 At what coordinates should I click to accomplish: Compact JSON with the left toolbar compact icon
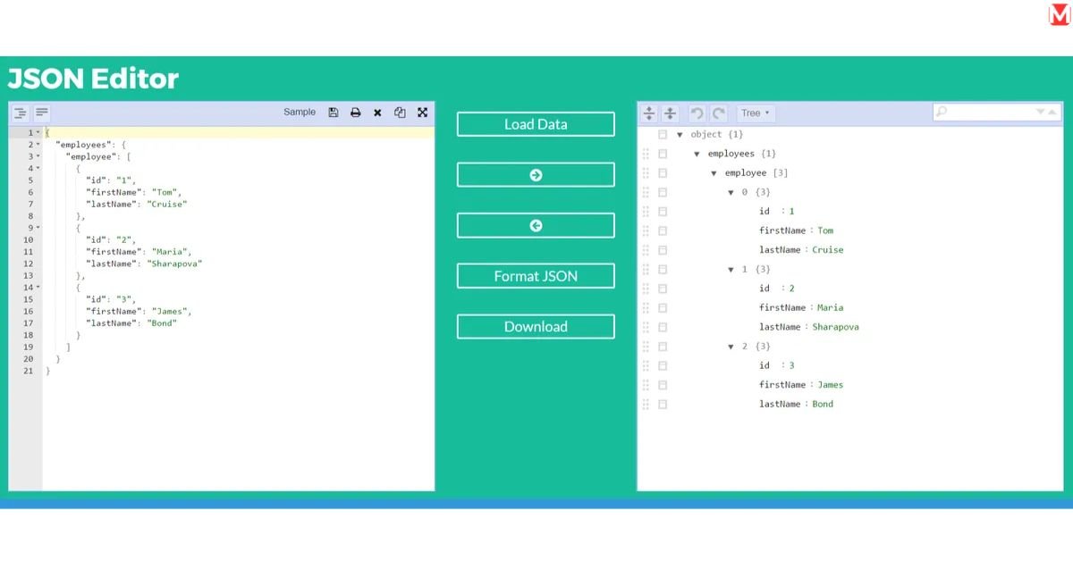42,113
